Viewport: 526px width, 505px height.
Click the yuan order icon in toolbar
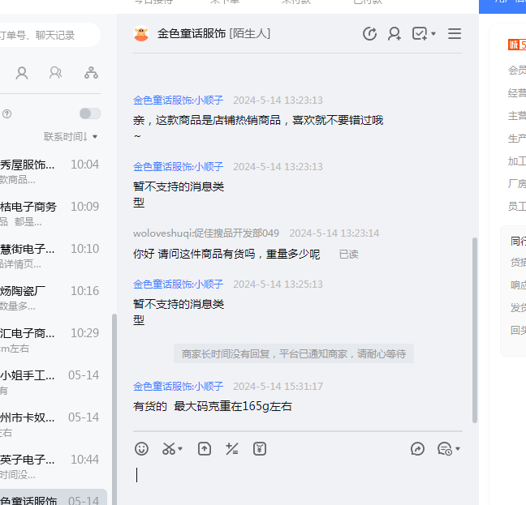click(260, 448)
